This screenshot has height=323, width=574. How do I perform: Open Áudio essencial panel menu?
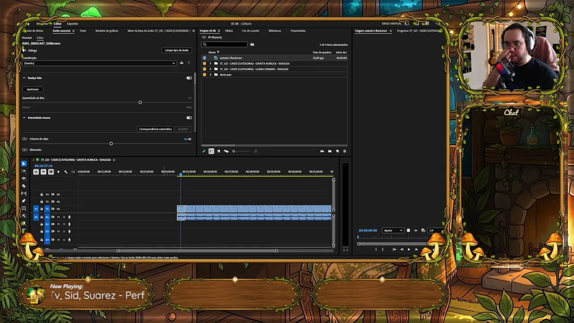point(74,31)
